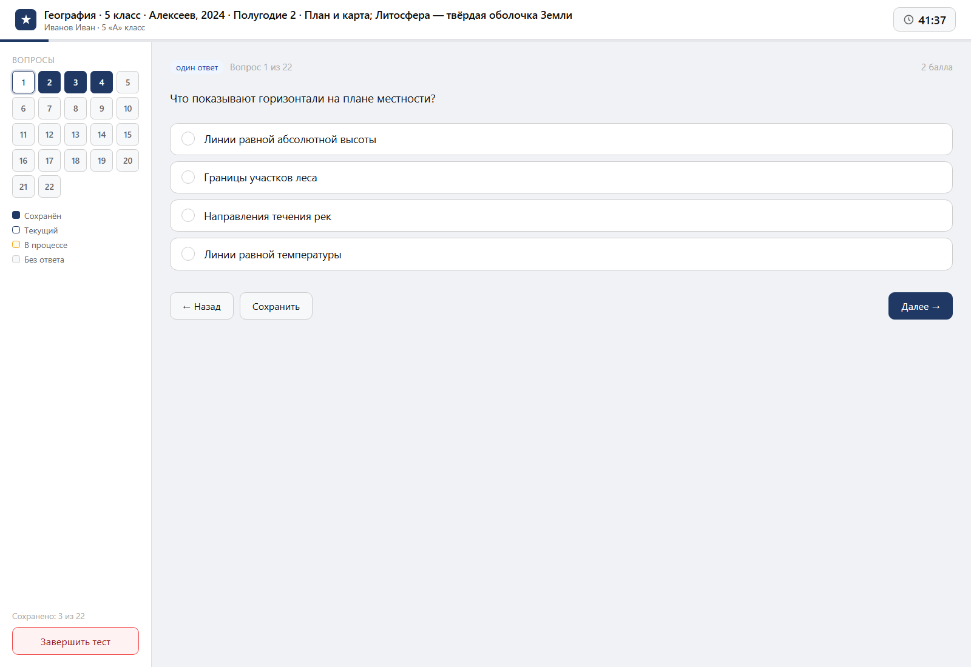The image size is (971, 667).
Task: Jump to question 11
Action: [23, 135]
